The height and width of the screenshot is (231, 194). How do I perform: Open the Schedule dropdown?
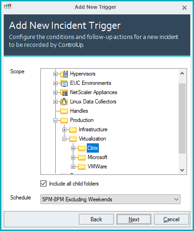point(110,199)
